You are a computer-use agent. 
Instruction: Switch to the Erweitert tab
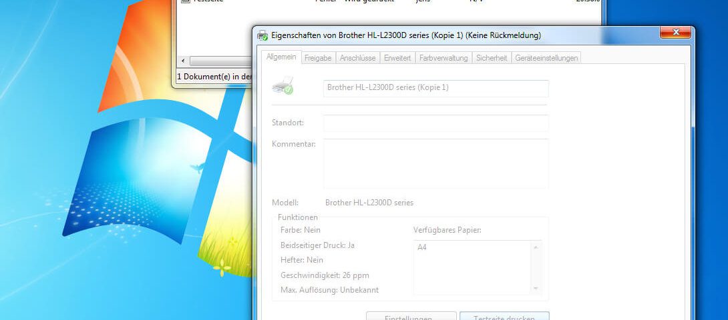tap(397, 58)
